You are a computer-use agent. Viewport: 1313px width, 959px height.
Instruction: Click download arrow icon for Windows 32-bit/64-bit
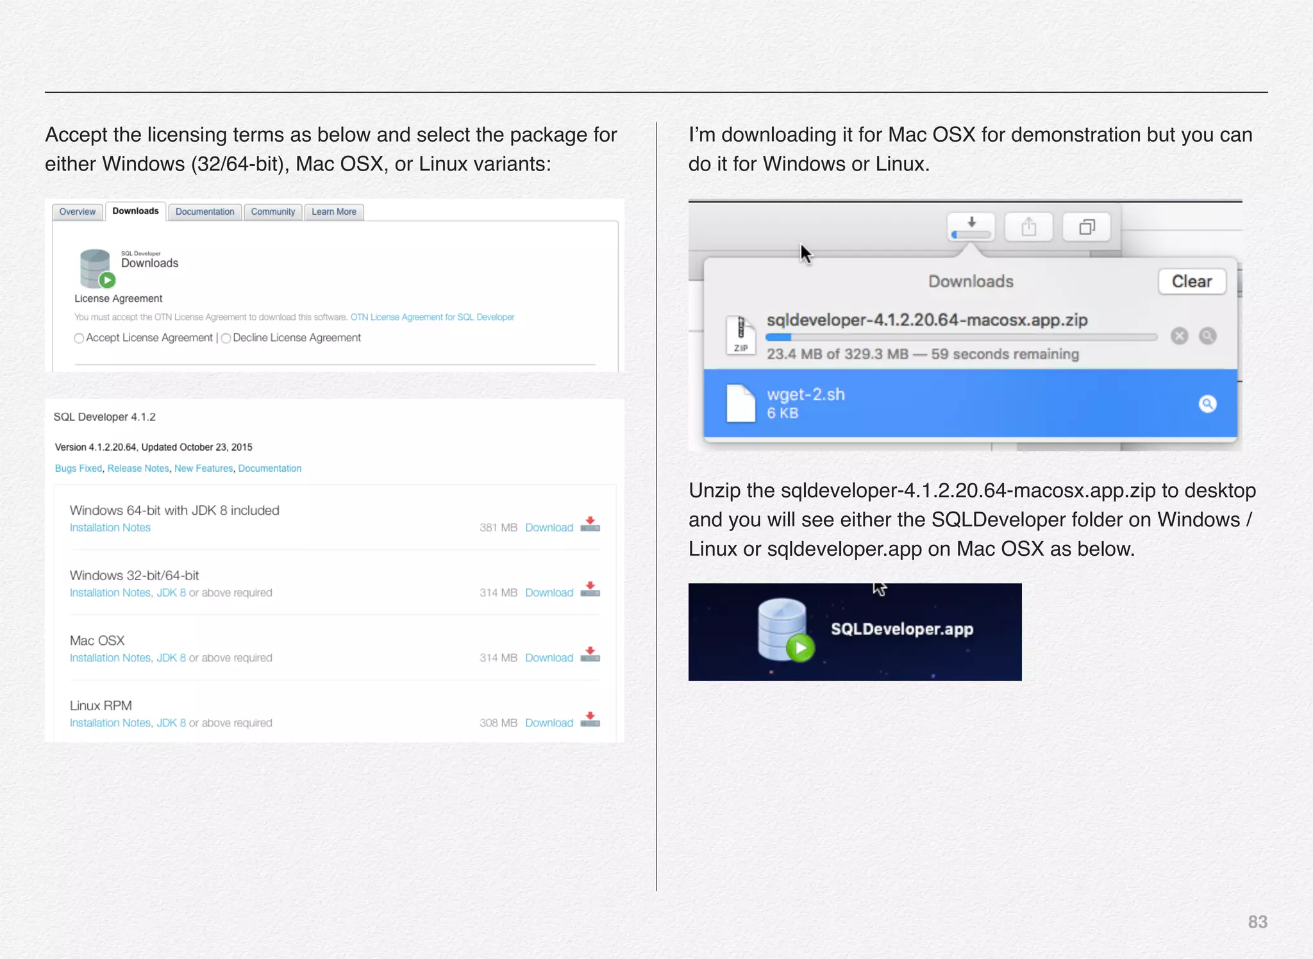(x=590, y=589)
